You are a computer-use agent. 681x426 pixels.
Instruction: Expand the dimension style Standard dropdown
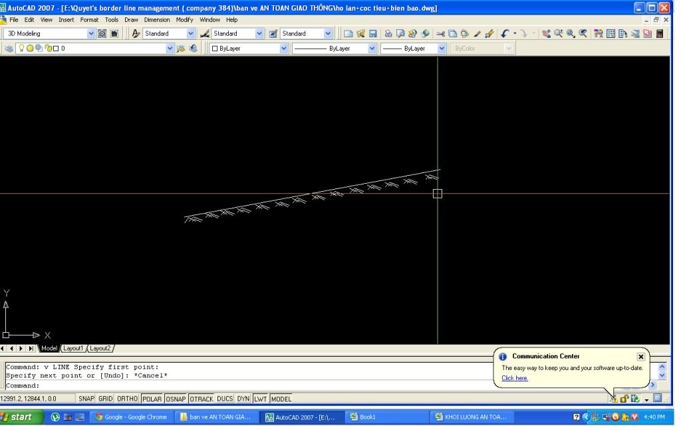click(259, 33)
